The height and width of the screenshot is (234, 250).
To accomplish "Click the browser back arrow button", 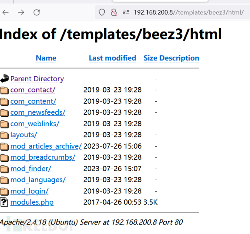I will (5, 12).
